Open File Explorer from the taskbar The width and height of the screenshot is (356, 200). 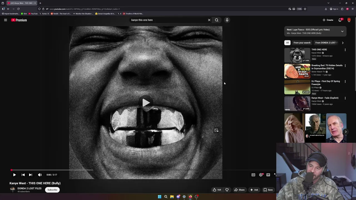click(x=172, y=197)
